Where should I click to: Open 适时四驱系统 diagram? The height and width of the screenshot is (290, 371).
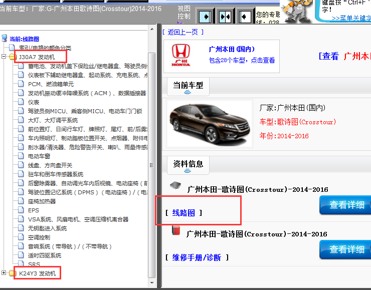point(45,255)
